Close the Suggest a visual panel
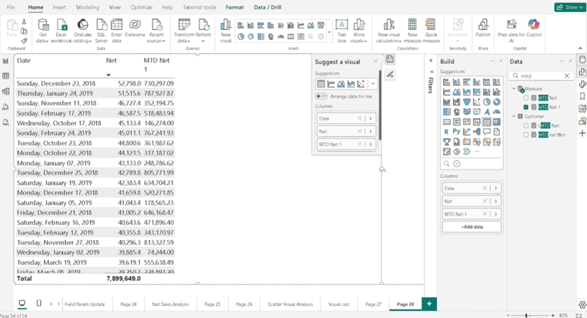The width and height of the screenshot is (587, 318). pyautogui.click(x=376, y=61)
